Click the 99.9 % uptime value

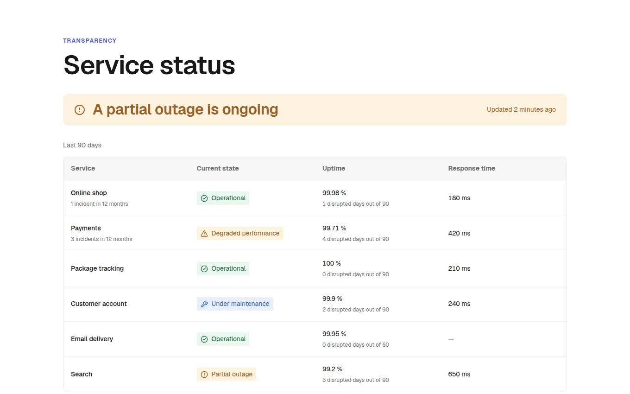[333, 299]
